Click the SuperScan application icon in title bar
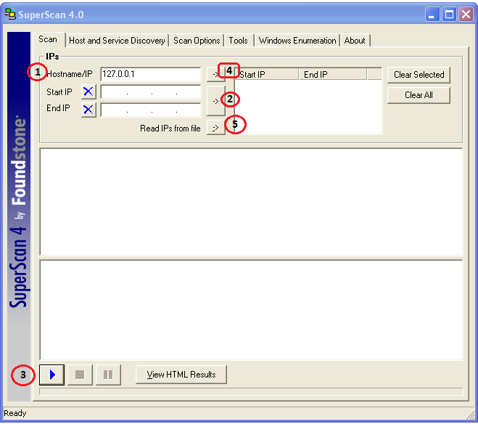Screen dimensions: 478x424 coord(10,14)
